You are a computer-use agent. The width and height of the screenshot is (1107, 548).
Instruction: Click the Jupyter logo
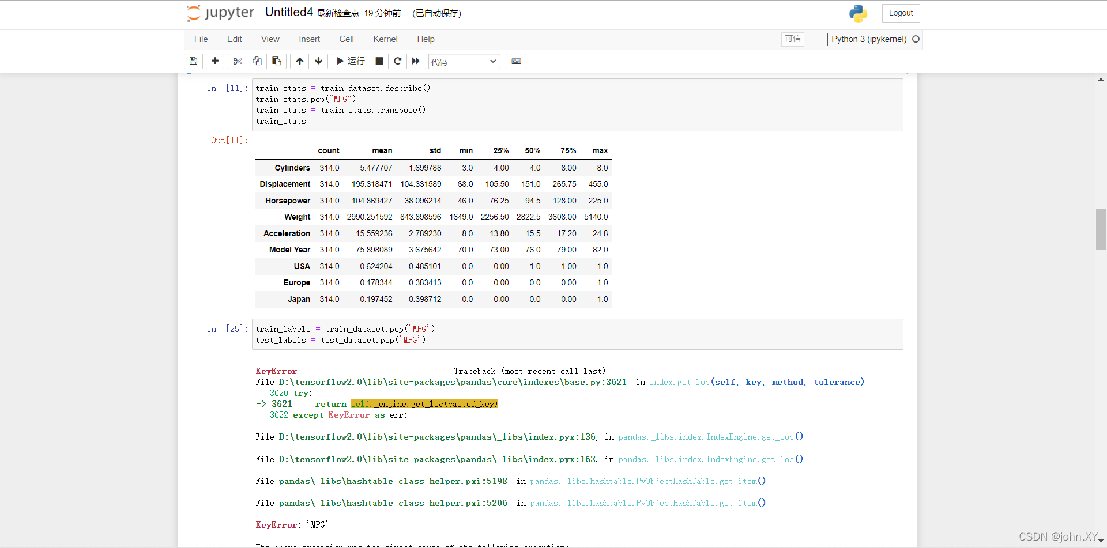220,13
